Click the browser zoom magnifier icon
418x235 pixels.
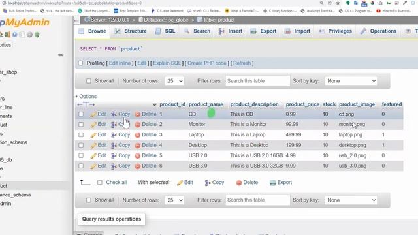point(321,3)
